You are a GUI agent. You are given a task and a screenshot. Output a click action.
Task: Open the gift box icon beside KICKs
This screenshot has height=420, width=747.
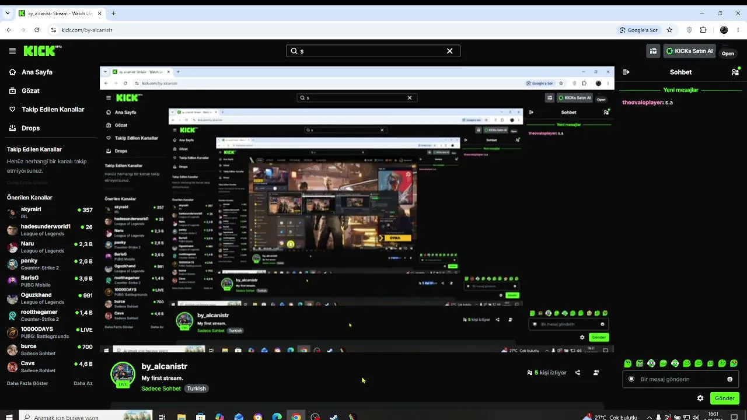tap(653, 51)
